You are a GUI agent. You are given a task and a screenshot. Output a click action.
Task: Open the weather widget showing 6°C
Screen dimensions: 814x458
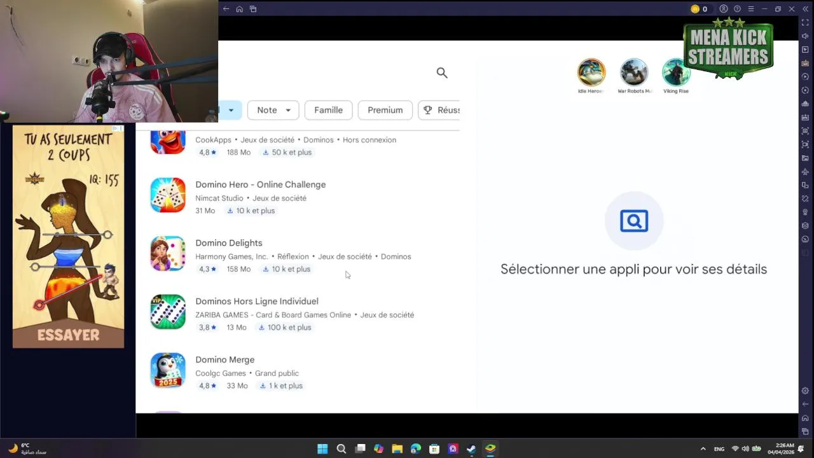27,448
